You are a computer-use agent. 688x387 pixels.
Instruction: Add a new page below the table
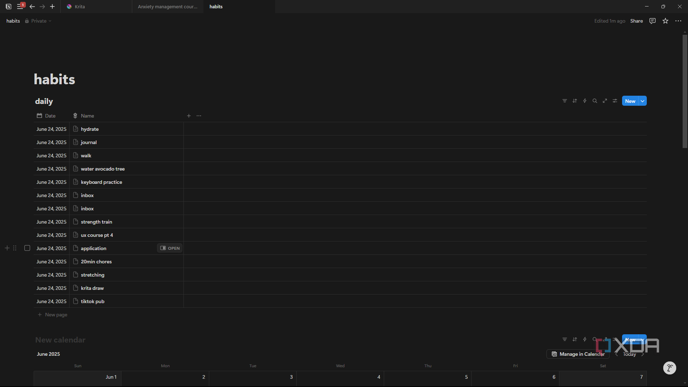53,315
